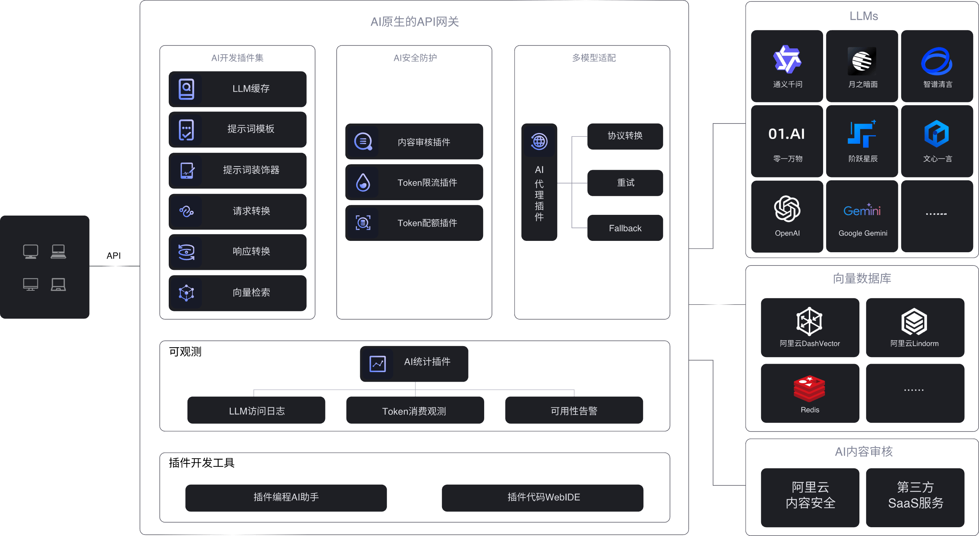Viewport: 979px width, 536px height.
Task: Click the API connector label
Action: [x=114, y=256]
